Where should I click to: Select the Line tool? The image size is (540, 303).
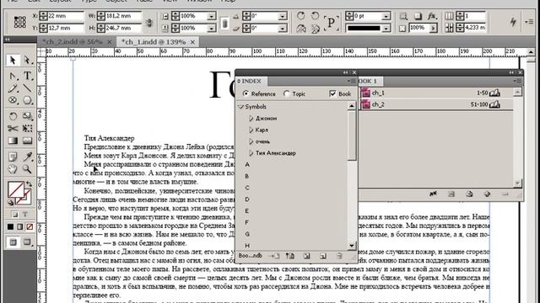[27, 88]
